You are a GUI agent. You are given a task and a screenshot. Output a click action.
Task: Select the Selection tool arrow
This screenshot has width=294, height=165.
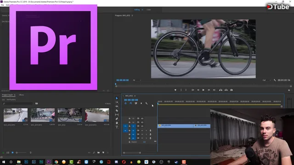pos(117,98)
